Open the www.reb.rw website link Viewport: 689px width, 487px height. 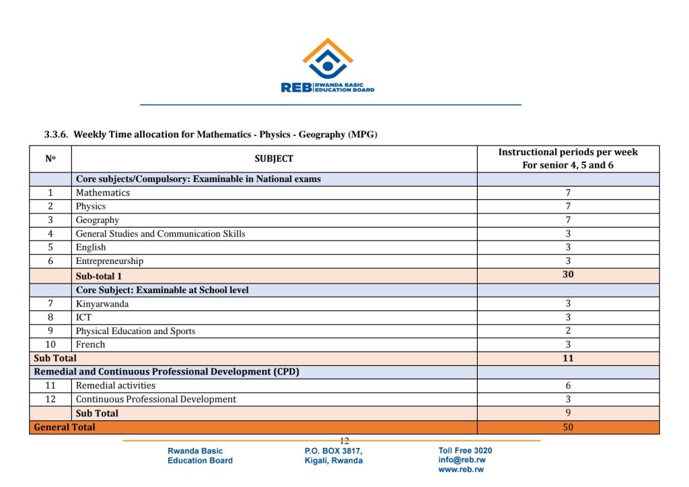click(461, 469)
